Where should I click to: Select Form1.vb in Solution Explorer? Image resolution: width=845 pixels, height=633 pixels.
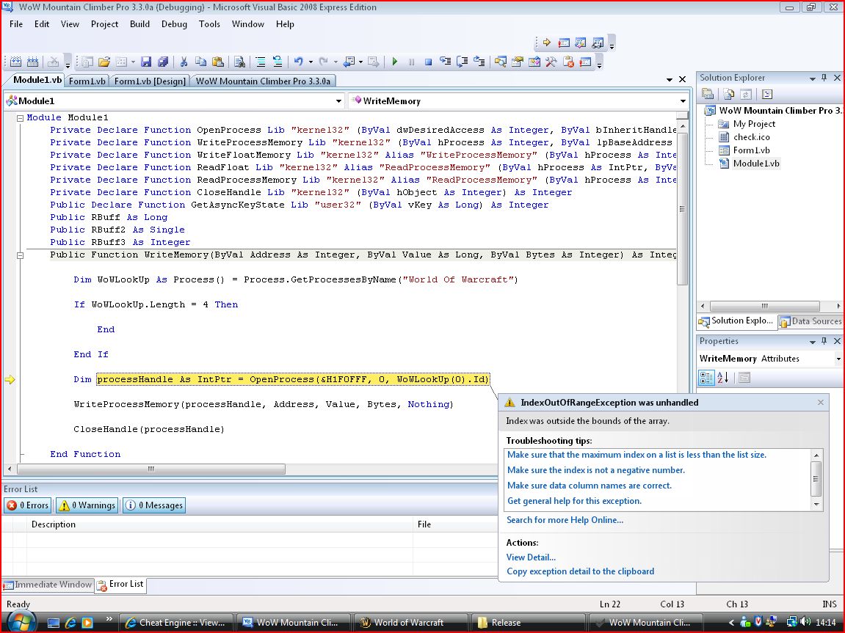[751, 150]
